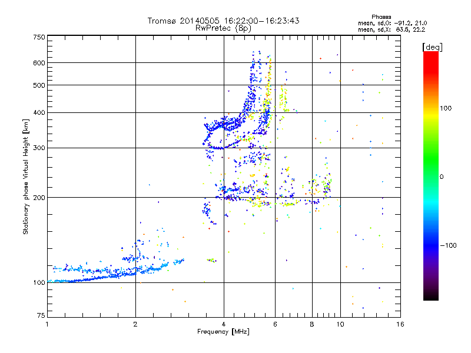471x353 pixels.
Task: Click the x-axis tick label '6'
Action: tap(275, 324)
